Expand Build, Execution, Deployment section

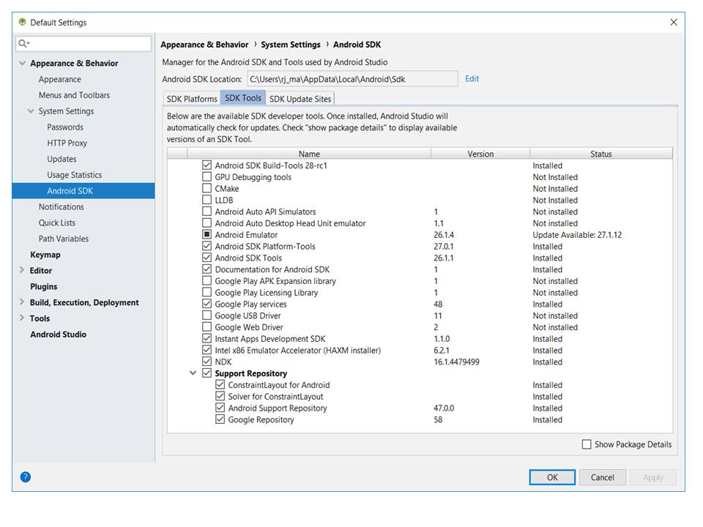(21, 302)
